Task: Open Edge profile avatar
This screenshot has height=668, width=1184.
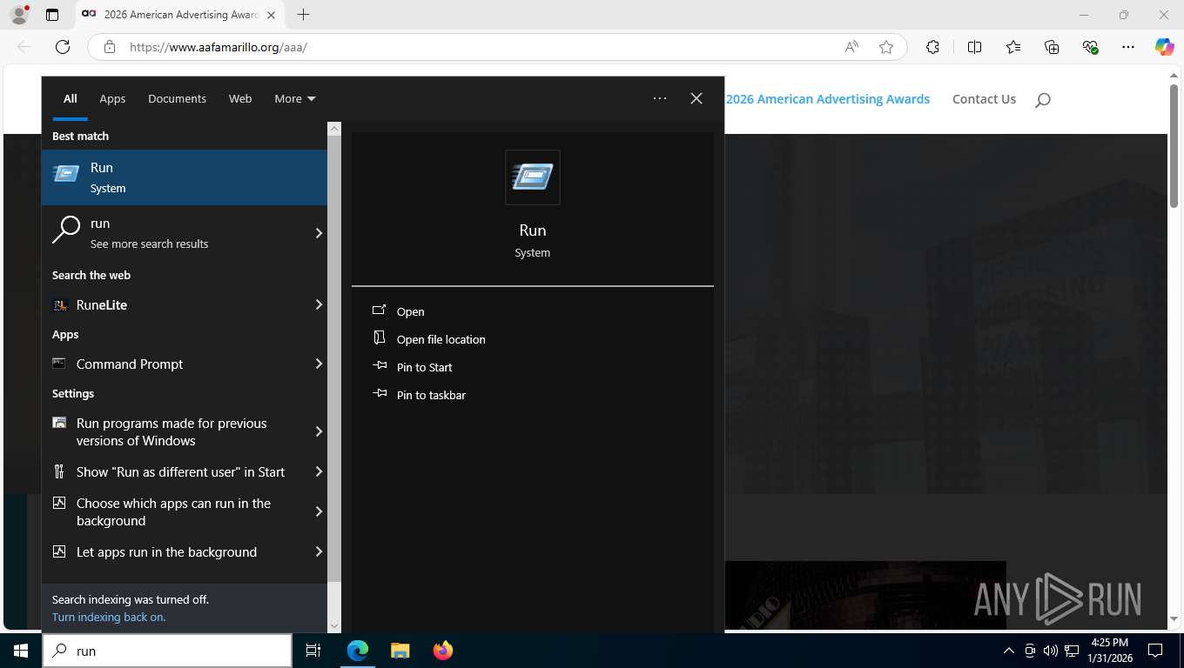Action: click(x=18, y=15)
